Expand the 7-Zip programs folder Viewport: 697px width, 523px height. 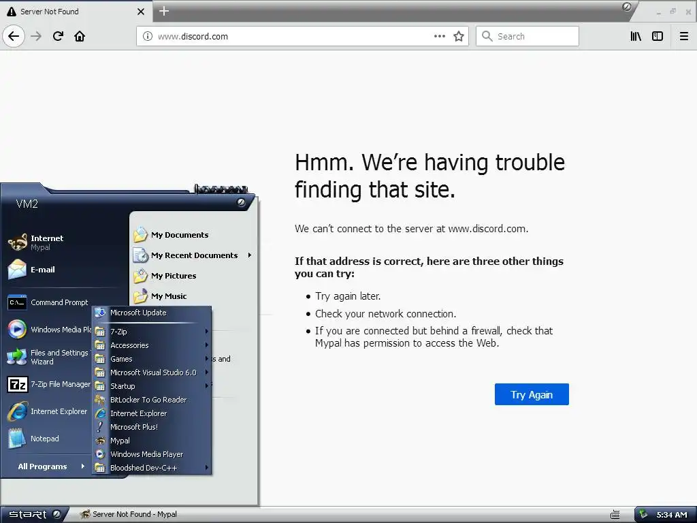(152, 332)
